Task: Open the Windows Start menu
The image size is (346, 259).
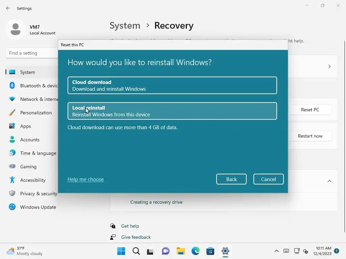Action: coord(121,251)
